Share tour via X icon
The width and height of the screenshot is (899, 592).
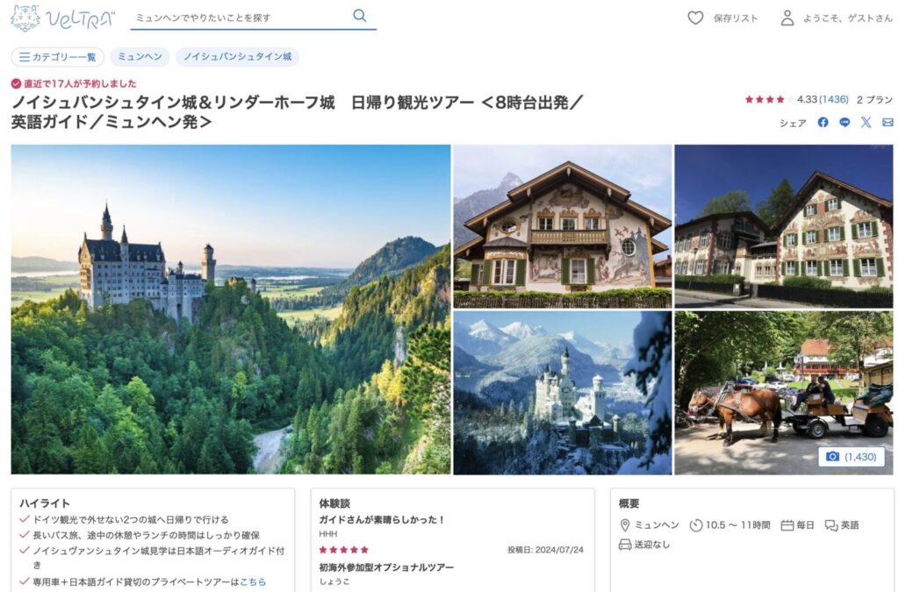[866, 123]
